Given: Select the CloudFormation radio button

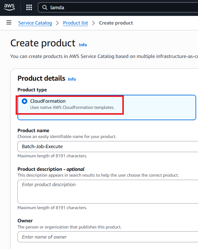Looking at the screenshot, I should (x=25, y=101).
